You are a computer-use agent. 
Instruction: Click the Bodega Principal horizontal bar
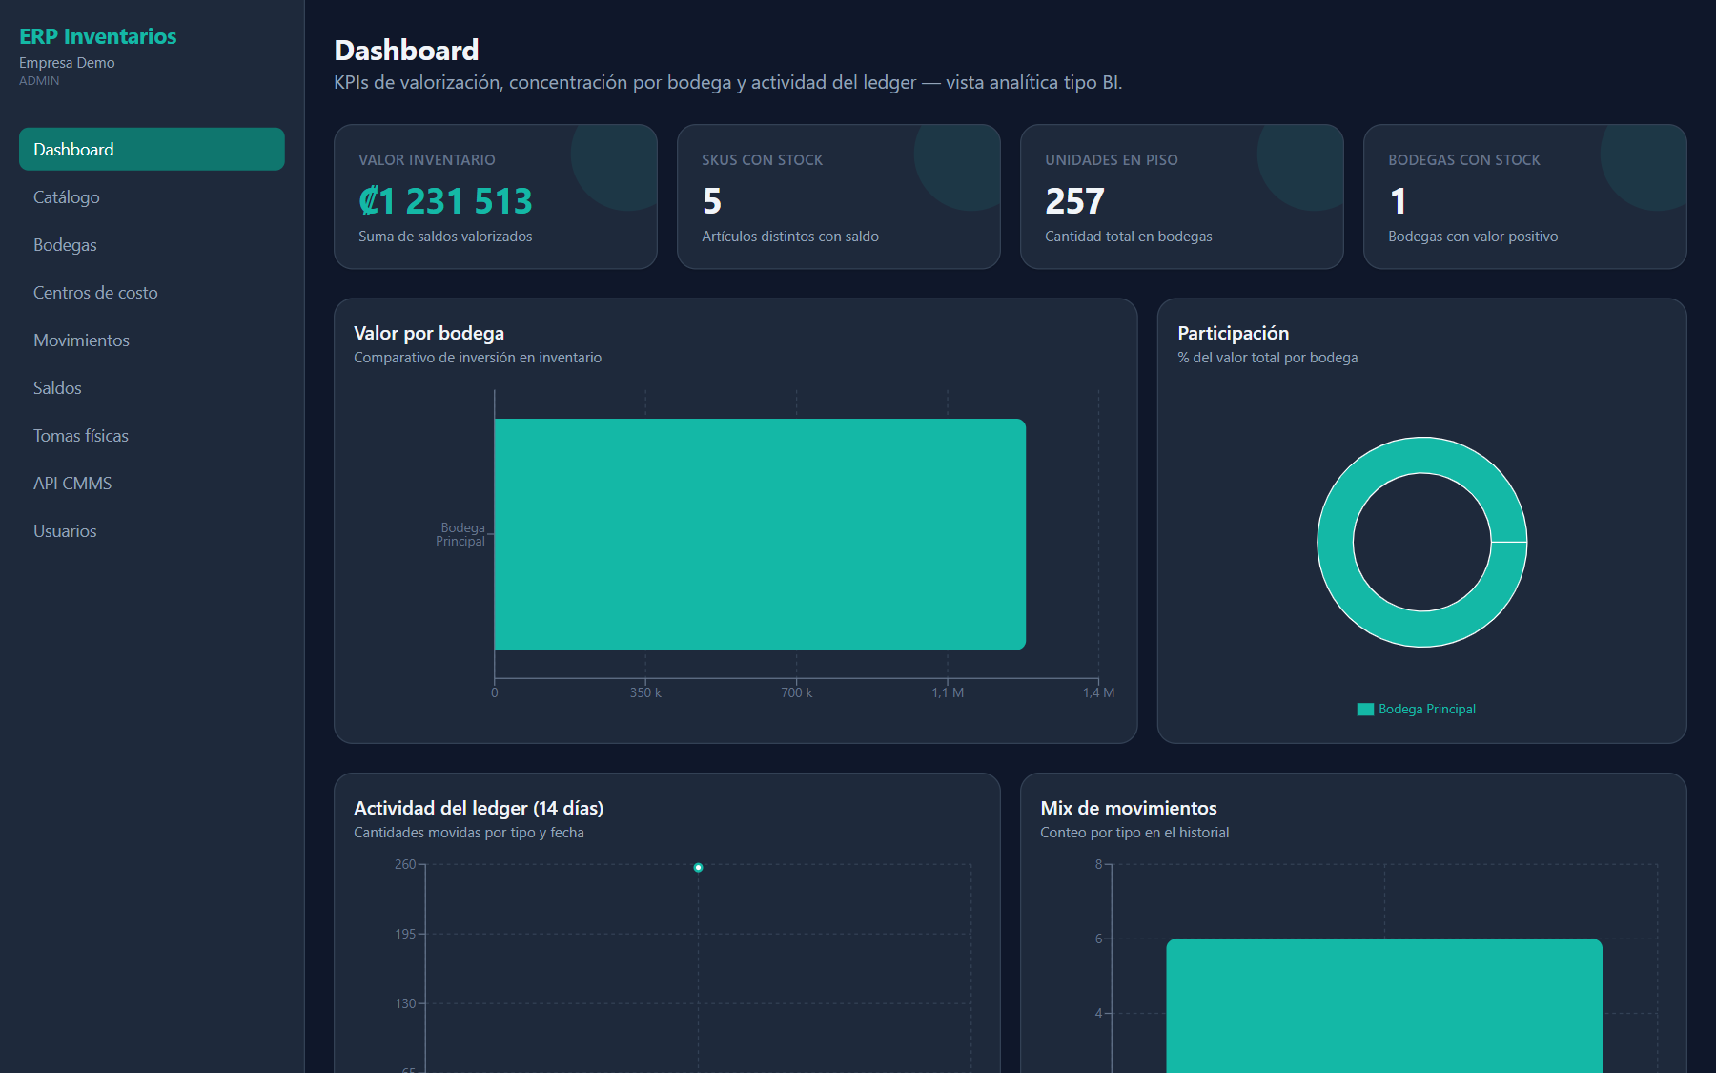click(760, 534)
